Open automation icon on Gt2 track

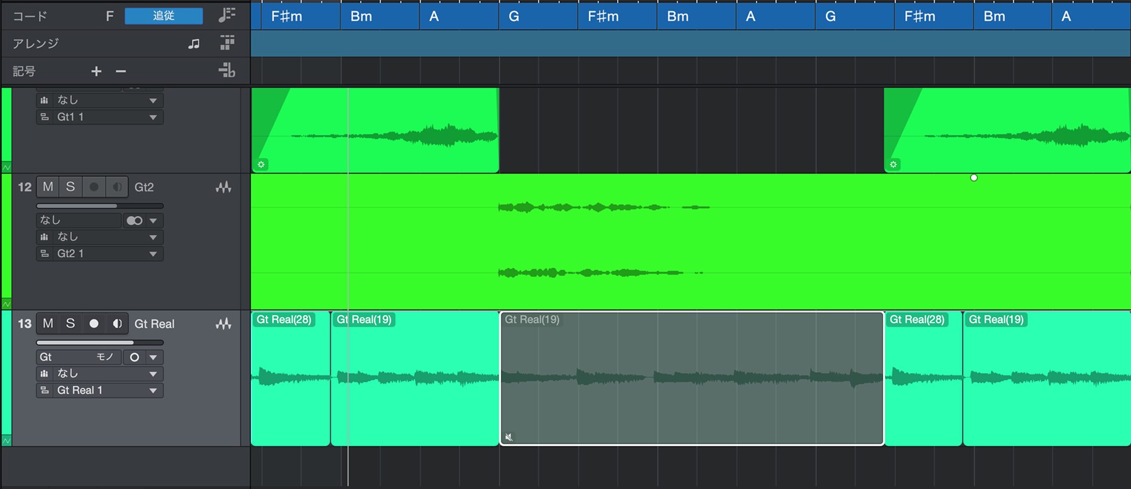pyautogui.click(x=224, y=187)
